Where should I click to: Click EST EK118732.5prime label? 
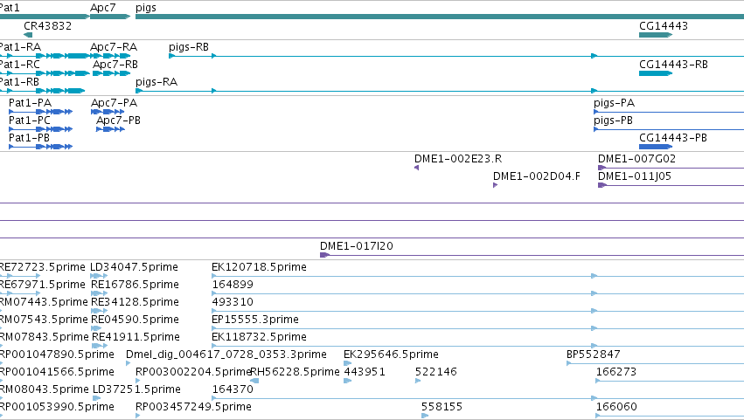click(259, 337)
